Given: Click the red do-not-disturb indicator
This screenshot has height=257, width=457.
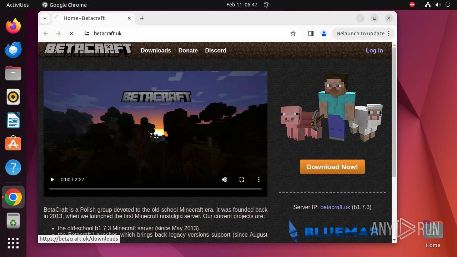Looking at the screenshot, I should [412, 5].
